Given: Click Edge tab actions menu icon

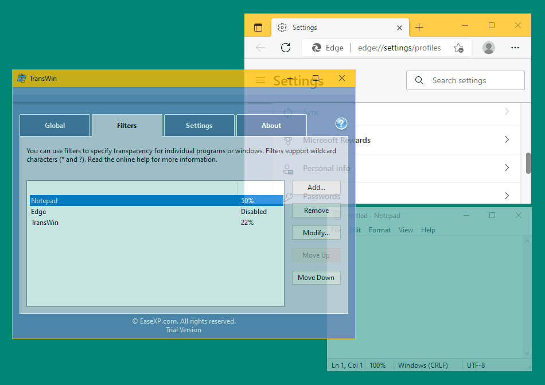Looking at the screenshot, I should [x=258, y=28].
